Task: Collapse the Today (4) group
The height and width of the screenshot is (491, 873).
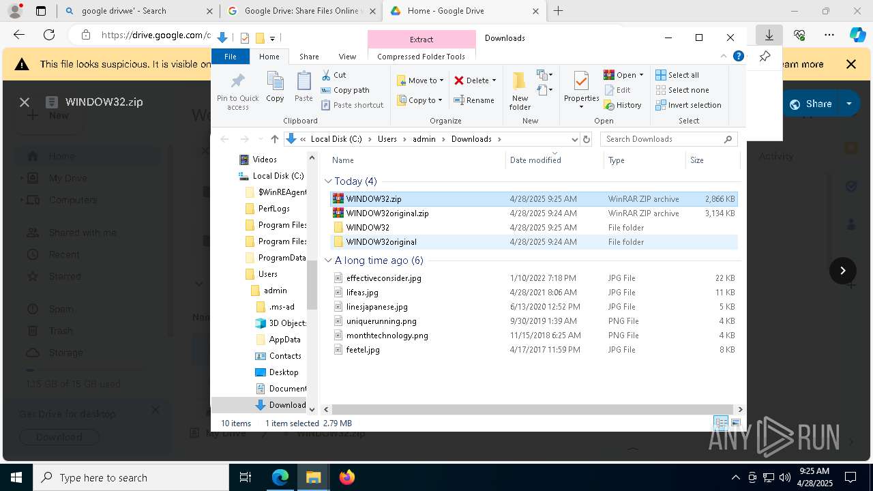Action: [329, 181]
